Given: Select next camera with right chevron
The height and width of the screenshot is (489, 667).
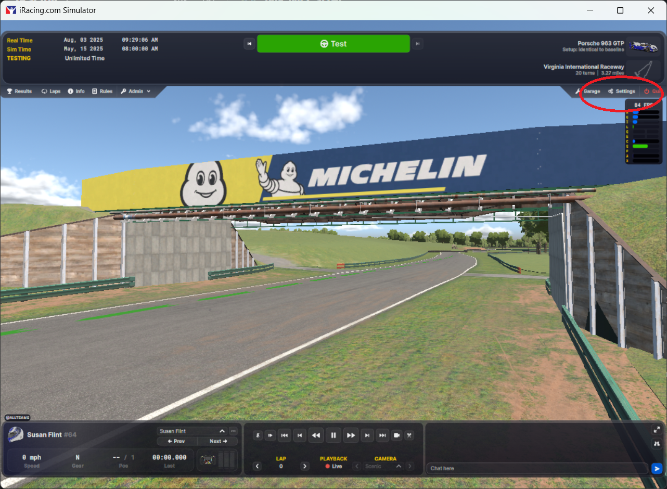Looking at the screenshot, I should pos(410,466).
